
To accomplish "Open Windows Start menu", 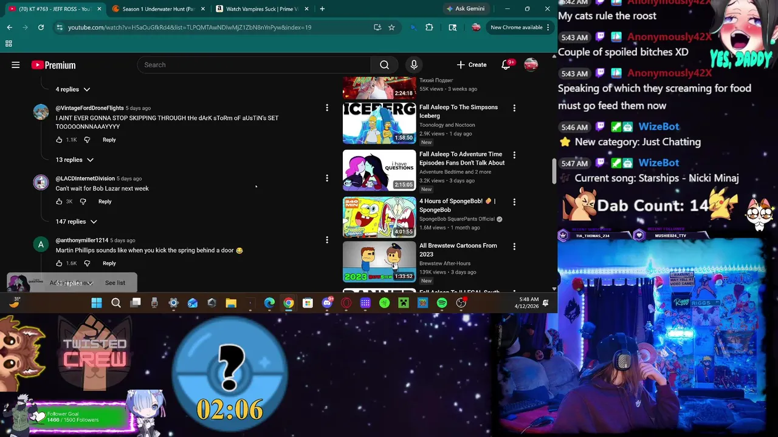I will pos(97,303).
